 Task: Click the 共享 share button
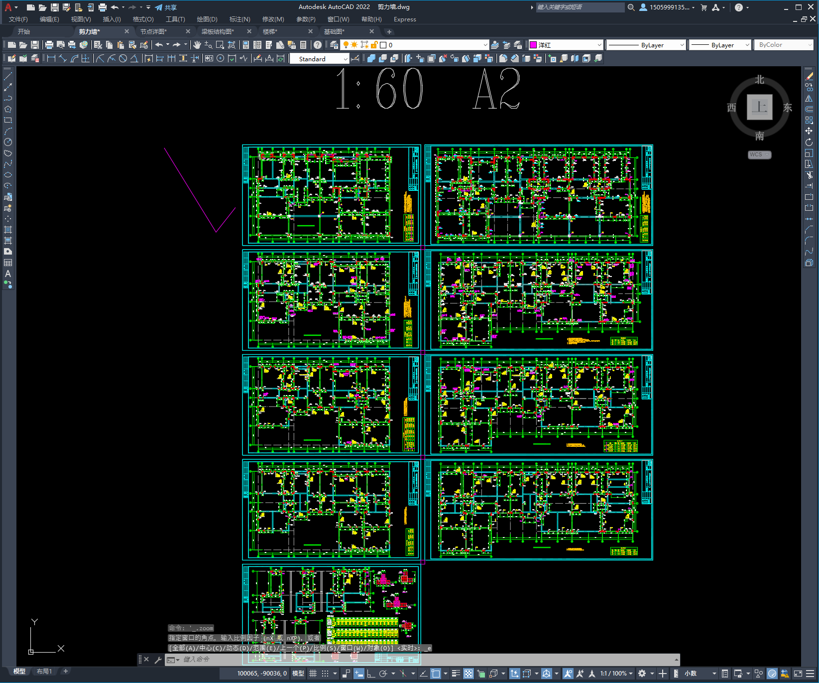click(x=166, y=7)
